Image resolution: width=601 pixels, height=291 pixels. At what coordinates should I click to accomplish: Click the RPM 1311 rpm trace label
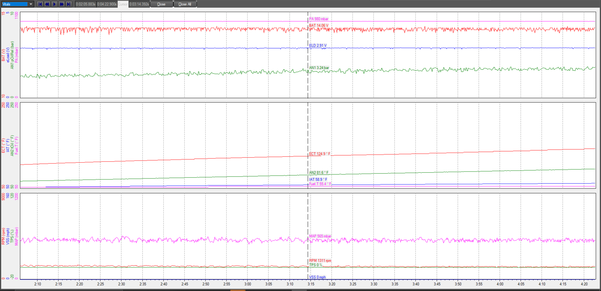320,261
